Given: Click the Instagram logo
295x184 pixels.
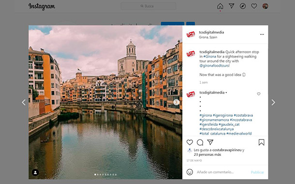Looking at the screenshot, I should pyautogui.click(x=42, y=6).
